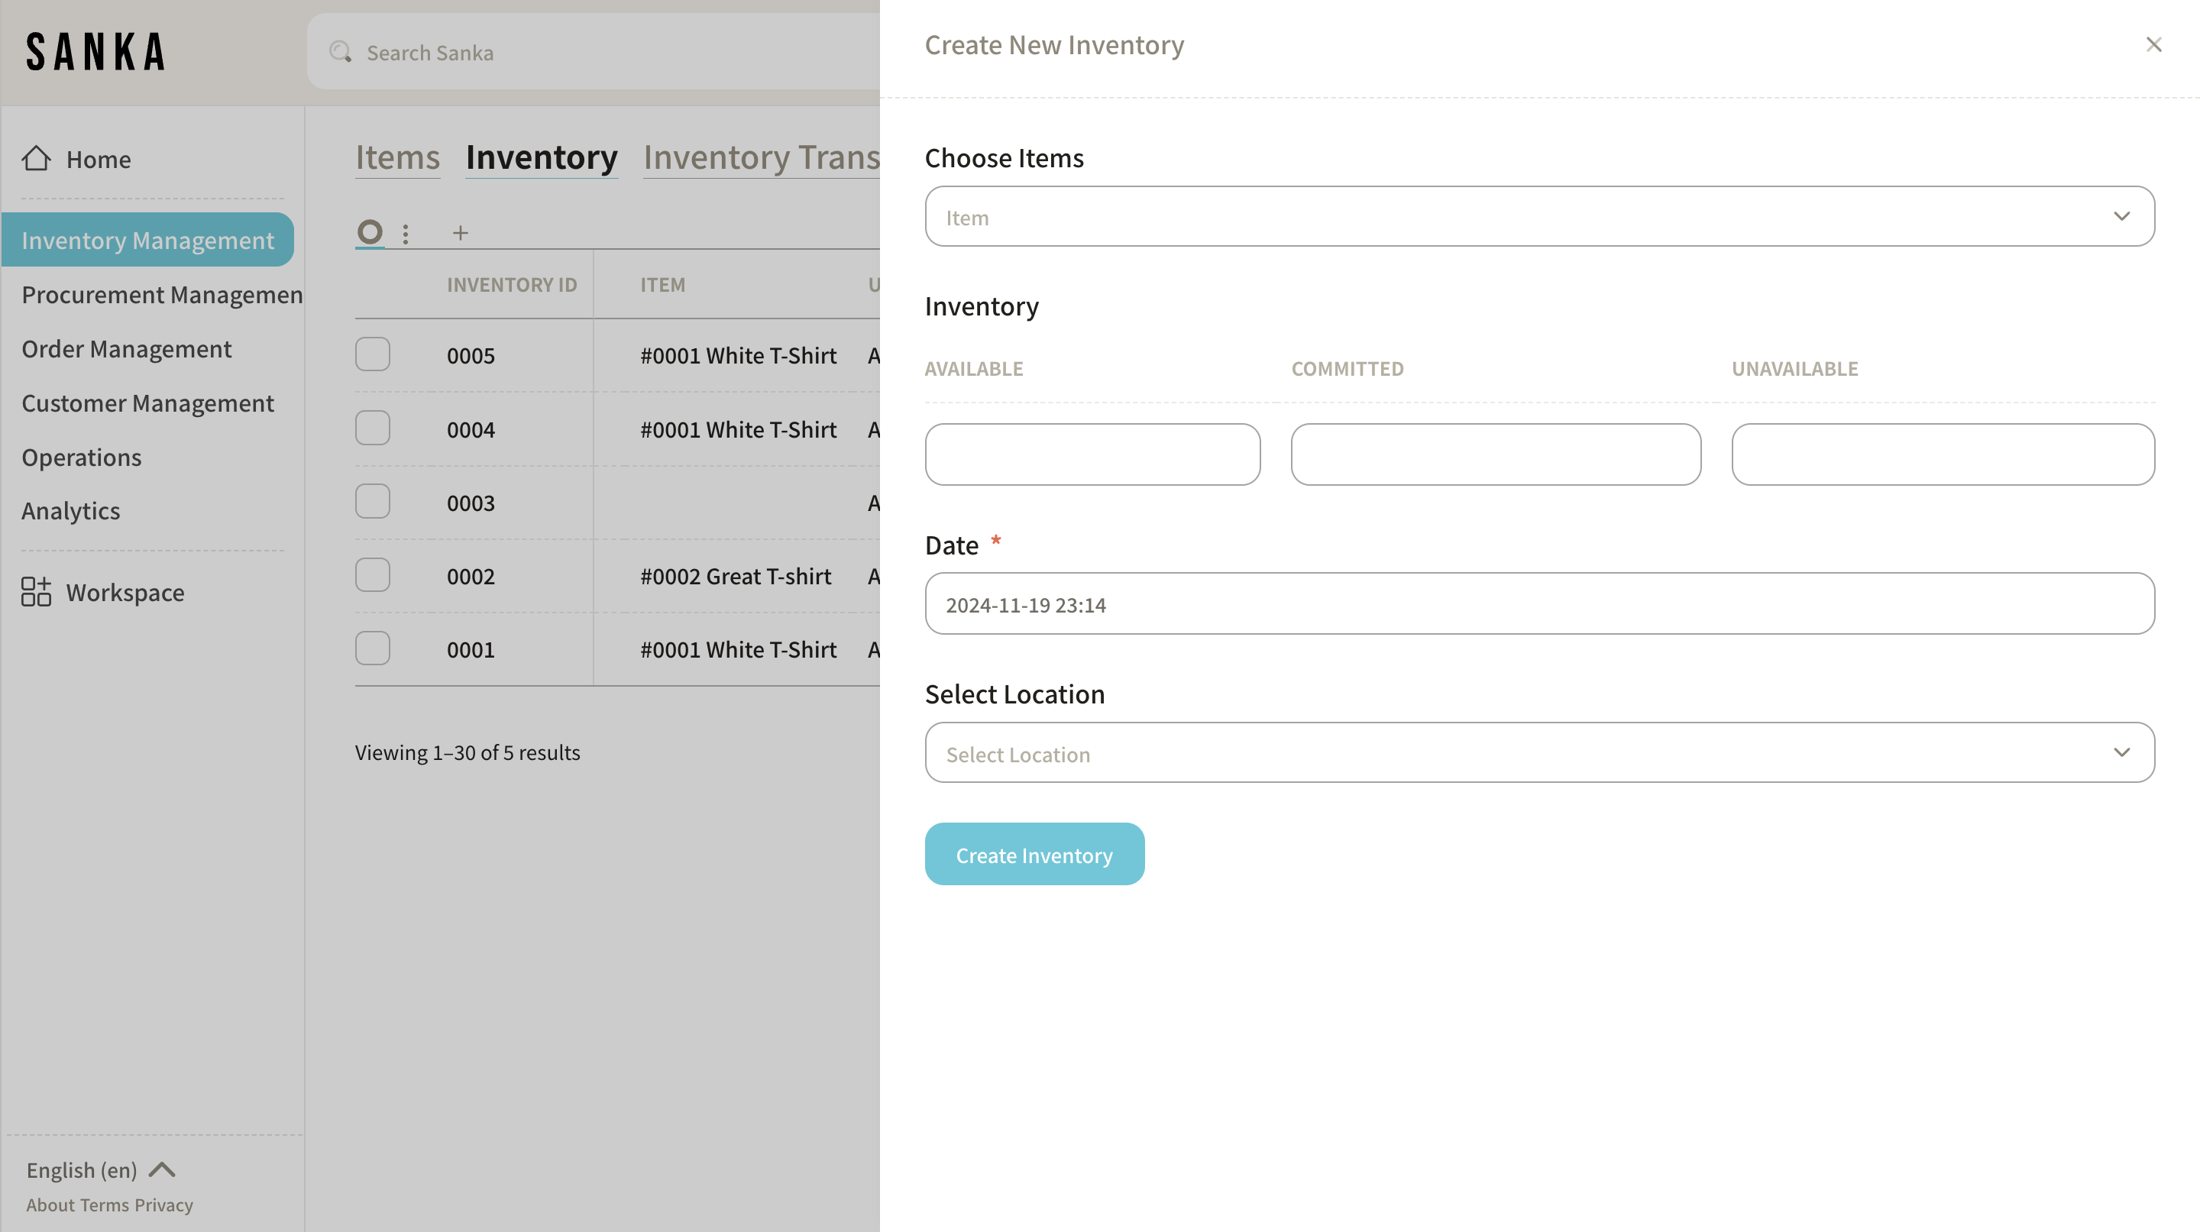The width and height of the screenshot is (2200, 1232).
Task: Check the box for inventory 0005
Action: pos(372,354)
